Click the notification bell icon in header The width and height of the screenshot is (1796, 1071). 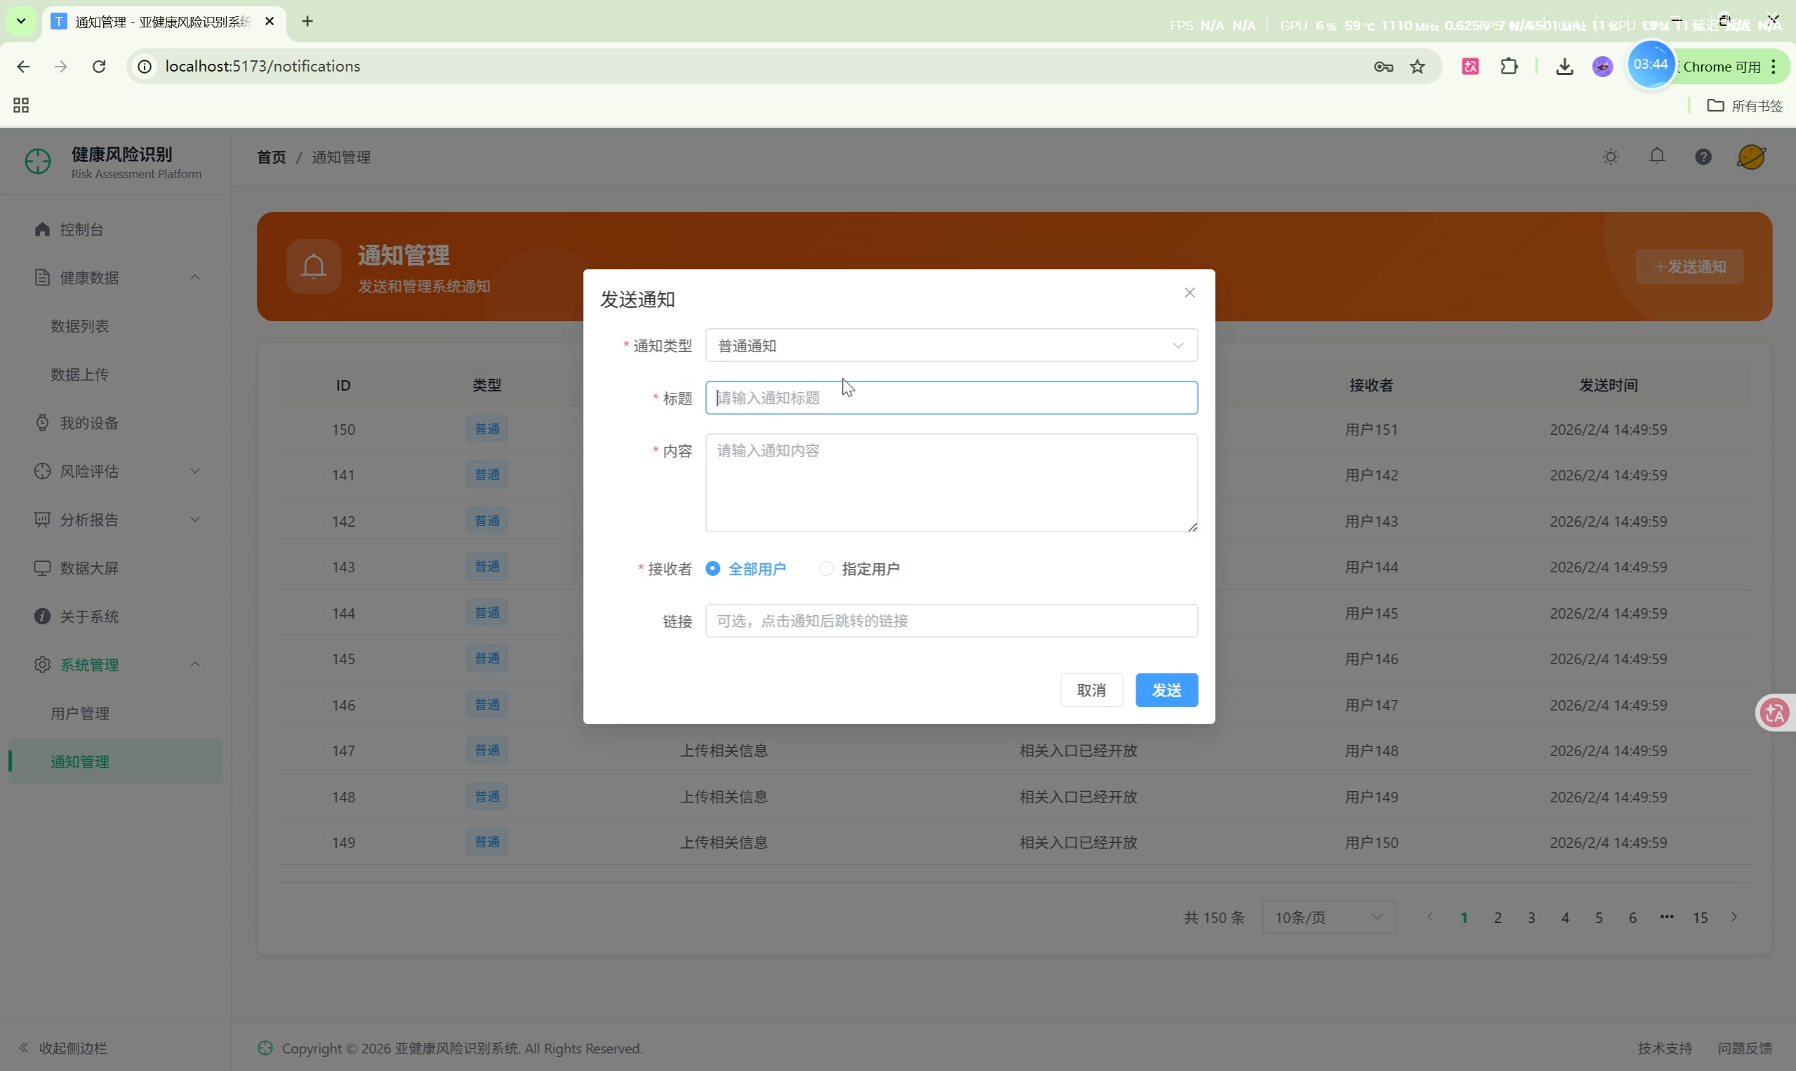(x=1656, y=156)
